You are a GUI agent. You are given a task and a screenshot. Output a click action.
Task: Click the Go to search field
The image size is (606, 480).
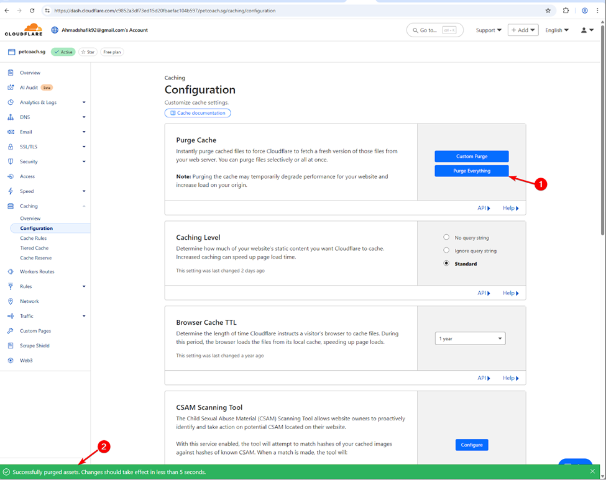pos(435,30)
